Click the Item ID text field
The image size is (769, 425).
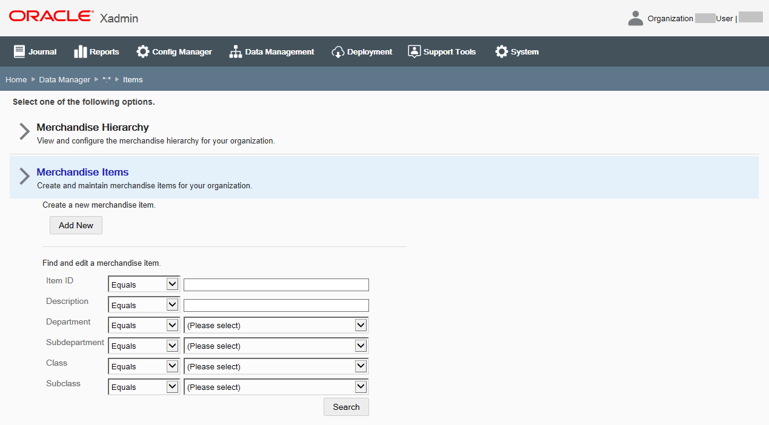[276, 285]
